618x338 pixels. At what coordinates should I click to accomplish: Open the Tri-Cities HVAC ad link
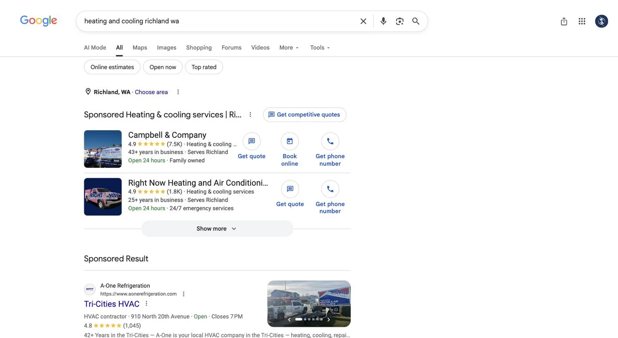(112, 304)
